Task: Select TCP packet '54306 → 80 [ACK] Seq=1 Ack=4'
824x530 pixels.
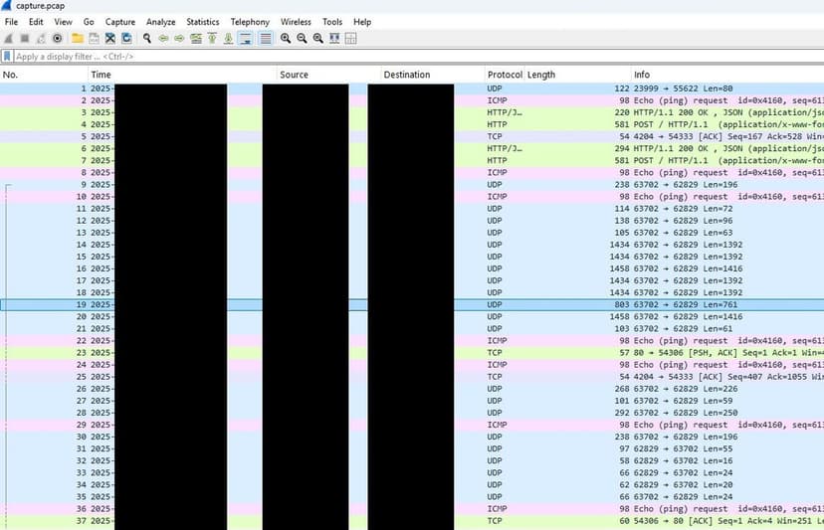Action: [x=412, y=521]
